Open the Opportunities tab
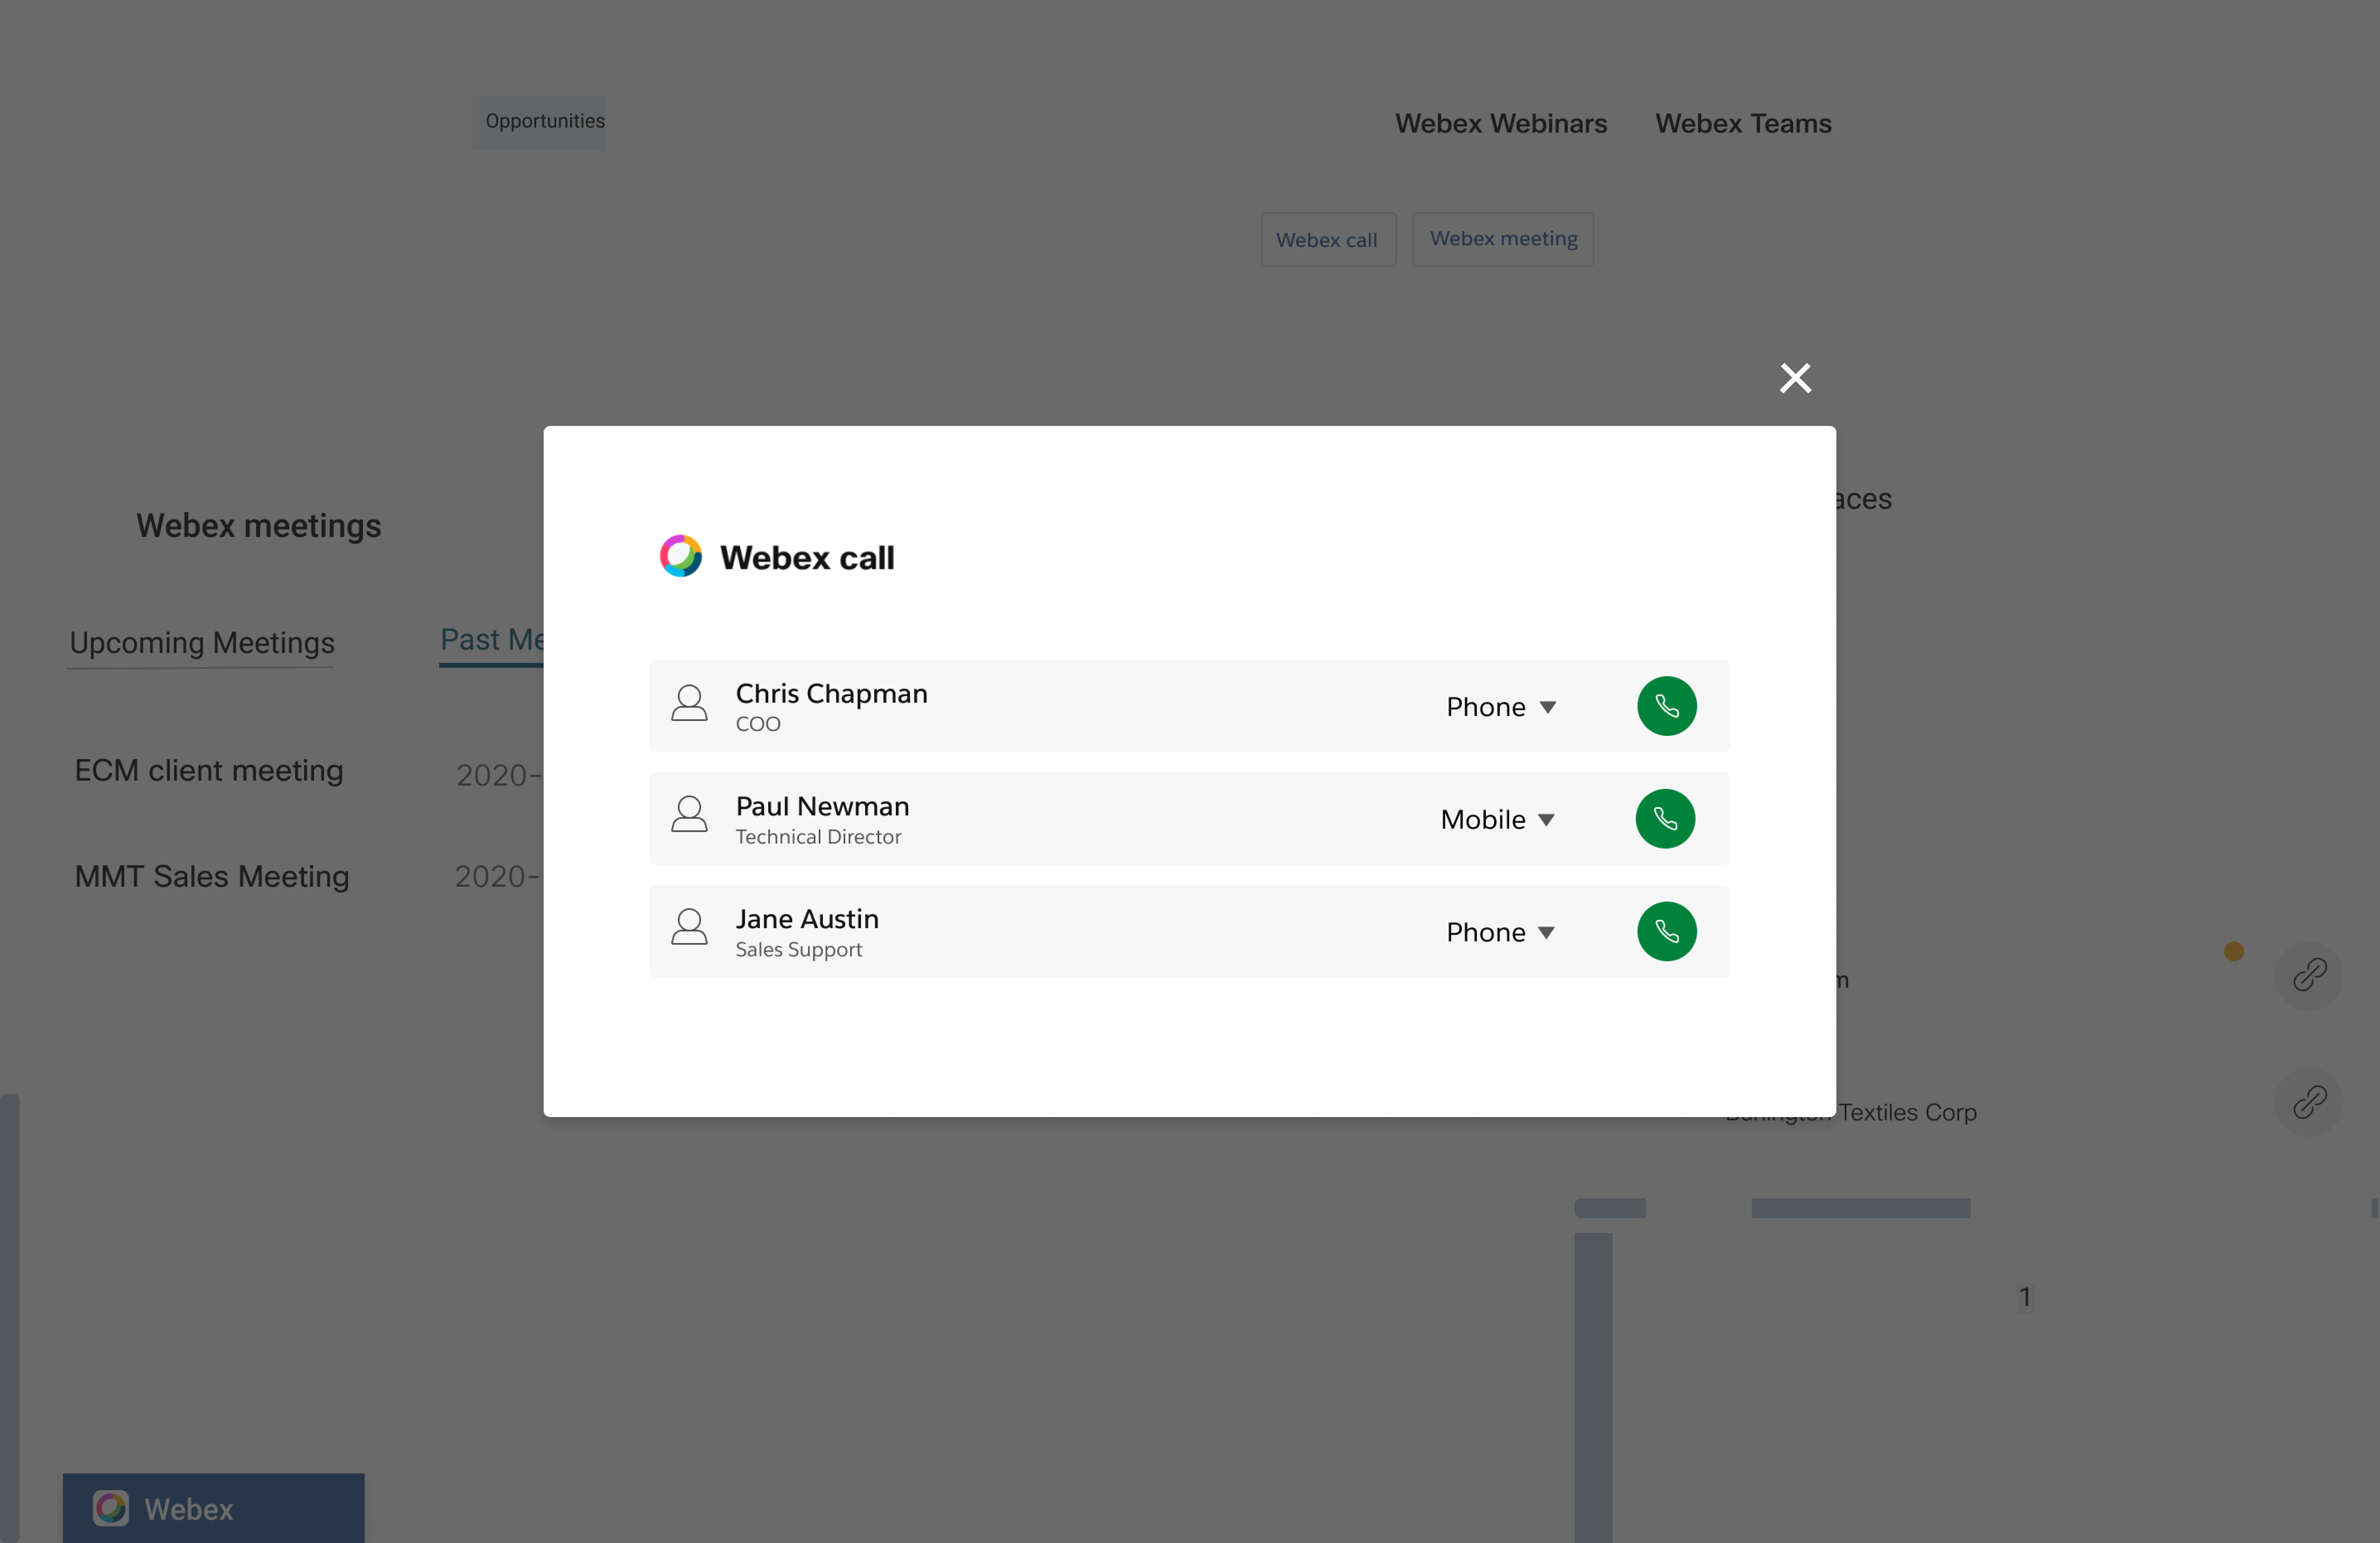This screenshot has height=1543, width=2380. click(x=539, y=123)
